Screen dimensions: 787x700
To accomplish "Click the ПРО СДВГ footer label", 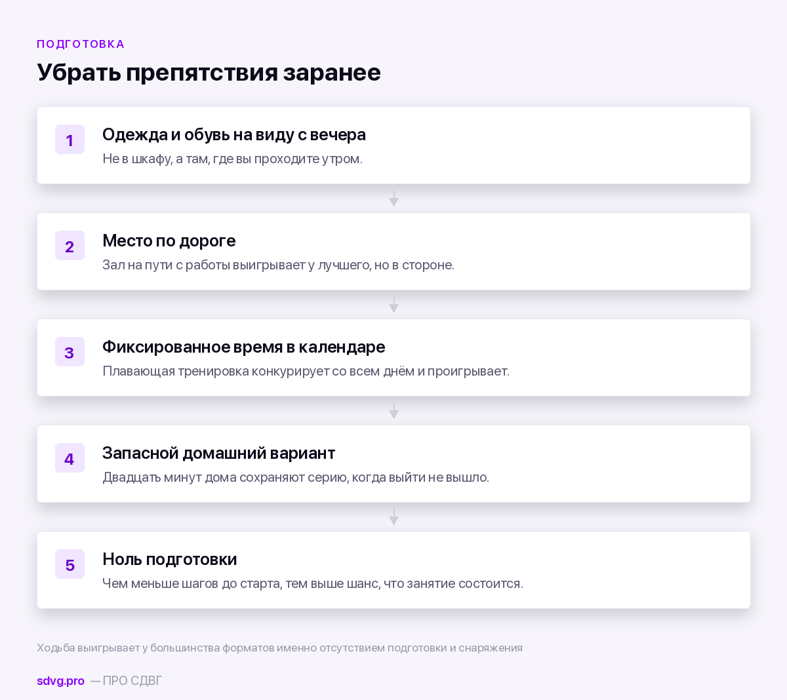I will (132, 680).
